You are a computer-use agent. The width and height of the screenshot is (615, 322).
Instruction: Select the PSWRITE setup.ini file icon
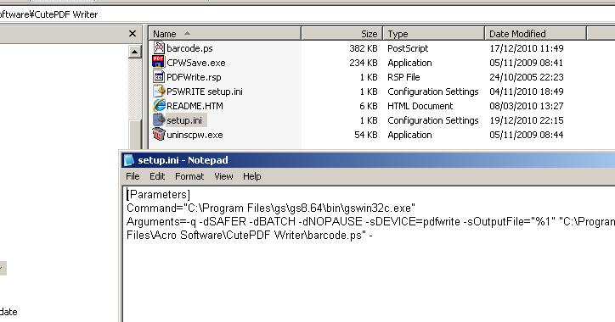click(x=159, y=92)
